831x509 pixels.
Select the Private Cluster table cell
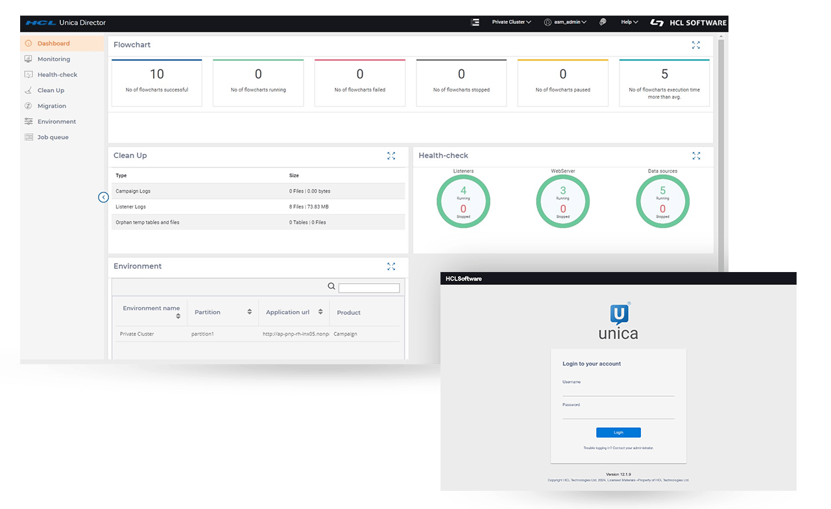(x=137, y=334)
